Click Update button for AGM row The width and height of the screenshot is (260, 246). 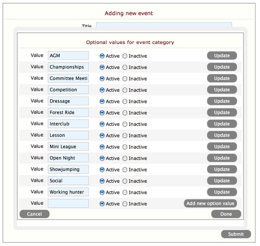[x=222, y=56]
